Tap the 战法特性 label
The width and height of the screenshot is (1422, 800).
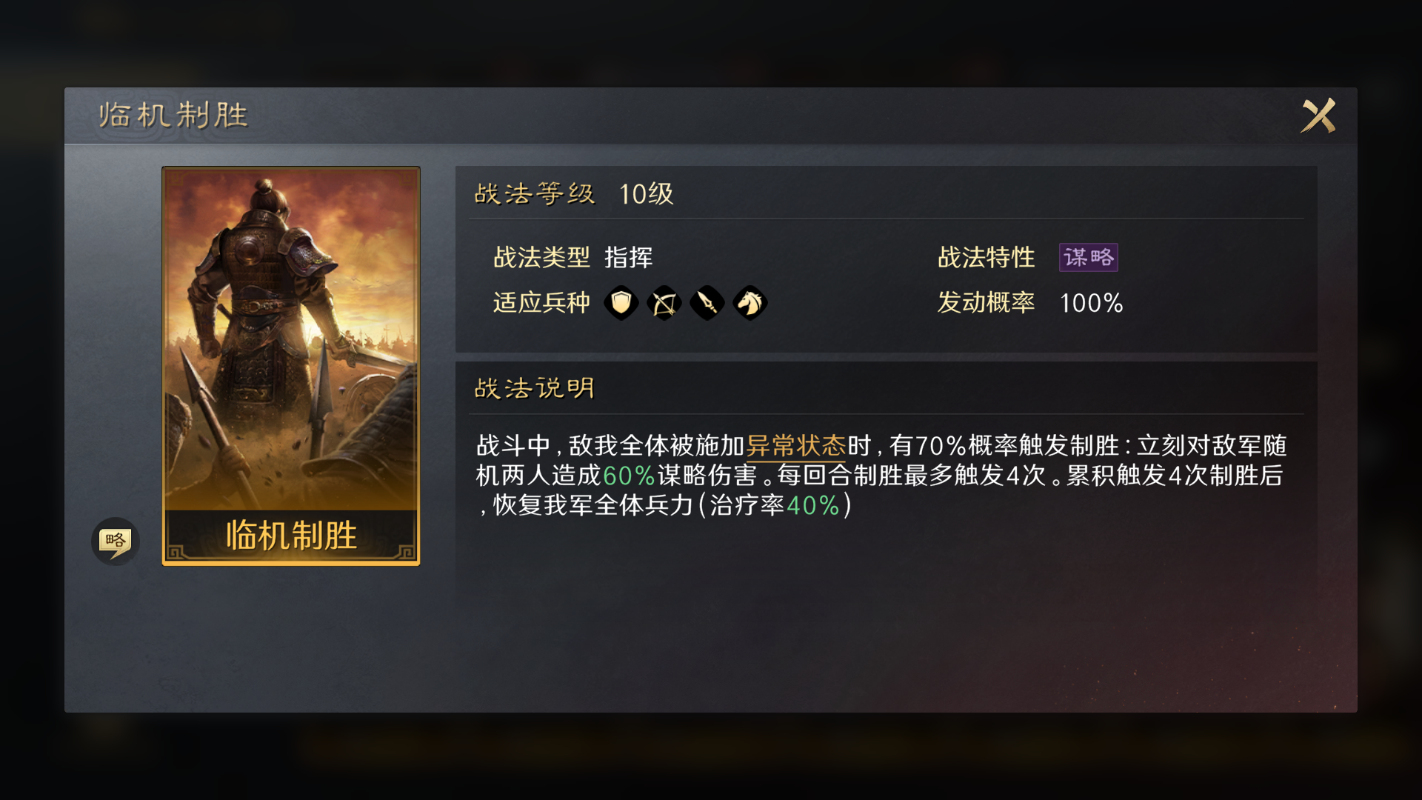[986, 257]
